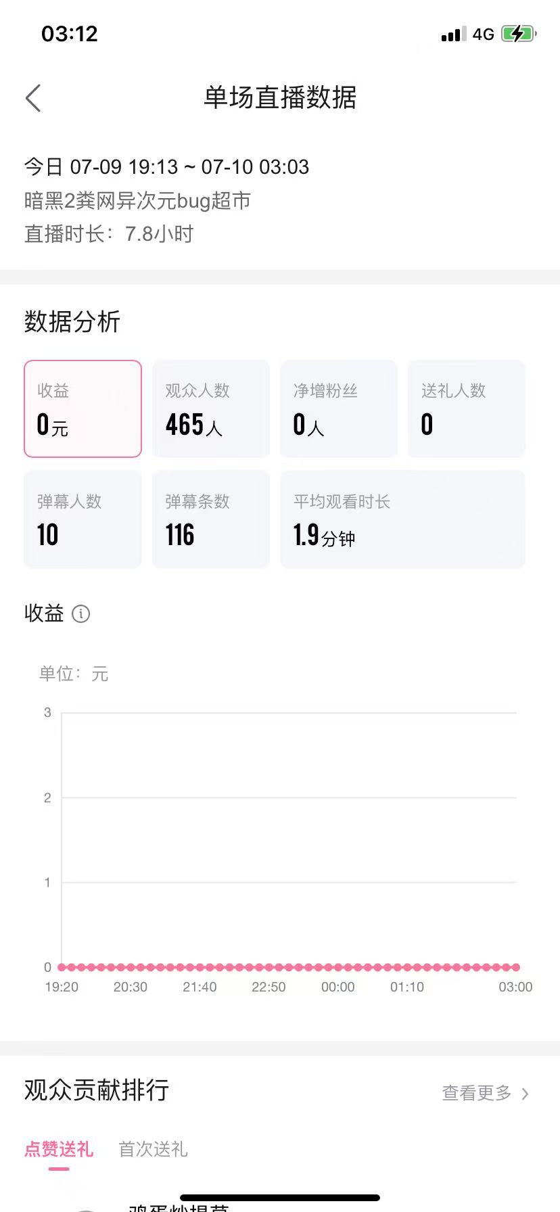Tap chart data point at 00:00
560x1212 pixels.
[x=338, y=967]
